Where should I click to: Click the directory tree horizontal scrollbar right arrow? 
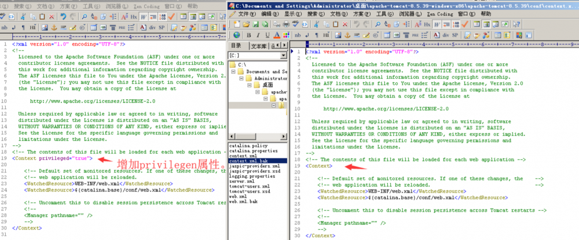click(284, 136)
